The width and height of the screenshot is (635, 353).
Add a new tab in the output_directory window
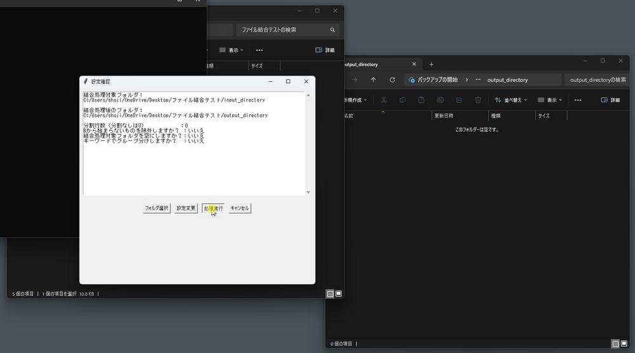coord(431,64)
